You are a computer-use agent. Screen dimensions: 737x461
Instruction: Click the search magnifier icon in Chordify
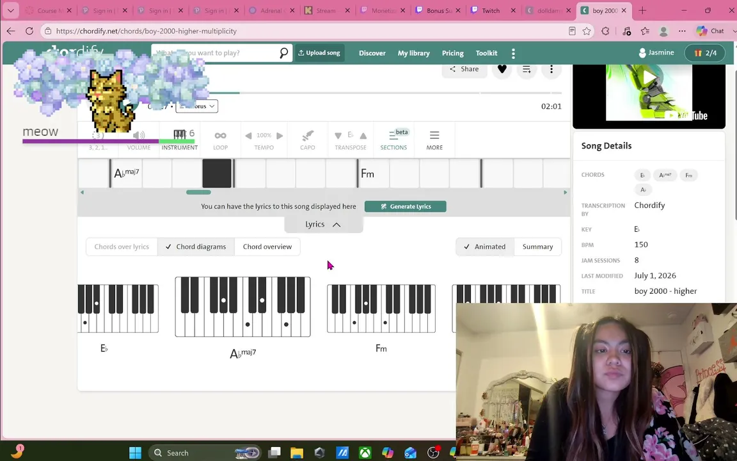click(283, 53)
